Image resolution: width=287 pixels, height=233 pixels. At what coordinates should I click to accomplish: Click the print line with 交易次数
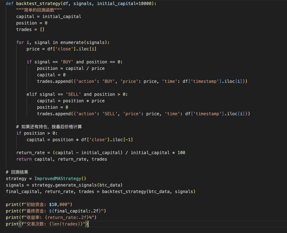[47, 224]
